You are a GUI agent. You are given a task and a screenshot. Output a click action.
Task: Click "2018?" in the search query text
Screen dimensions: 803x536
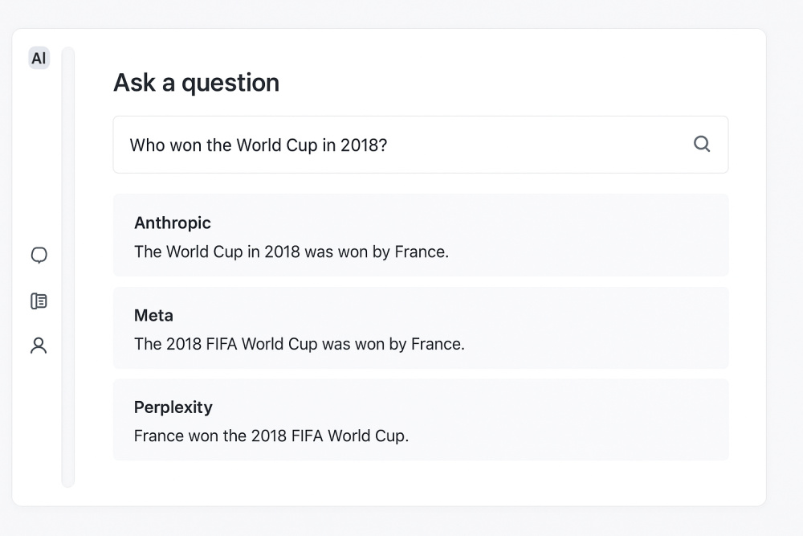pos(364,145)
